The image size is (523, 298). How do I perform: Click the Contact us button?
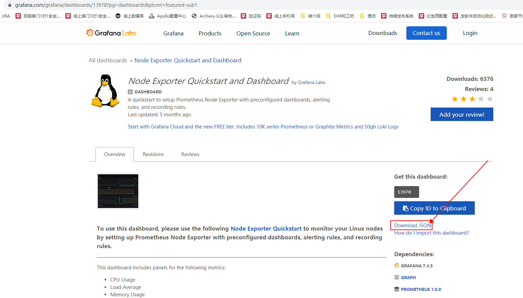click(427, 33)
